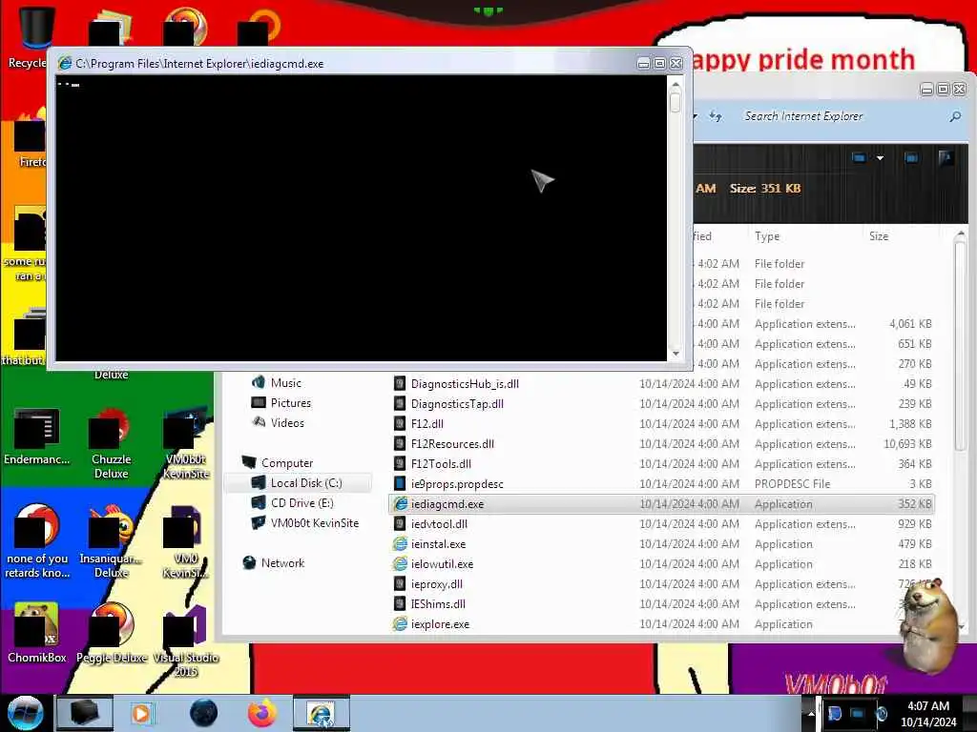Open ChomikBox desktop shortcut
Viewport: 977px width, 732px height.
pos(37,633)
